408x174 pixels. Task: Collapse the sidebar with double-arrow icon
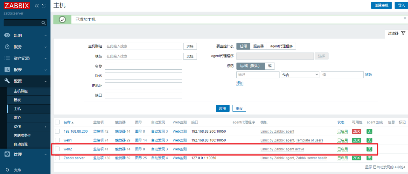37,6
